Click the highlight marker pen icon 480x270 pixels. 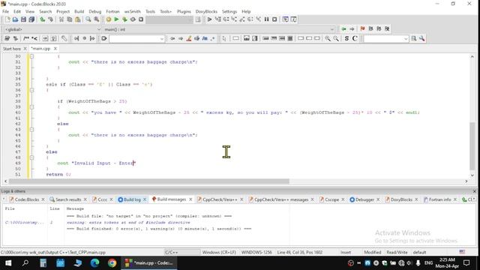coord(189,38)
